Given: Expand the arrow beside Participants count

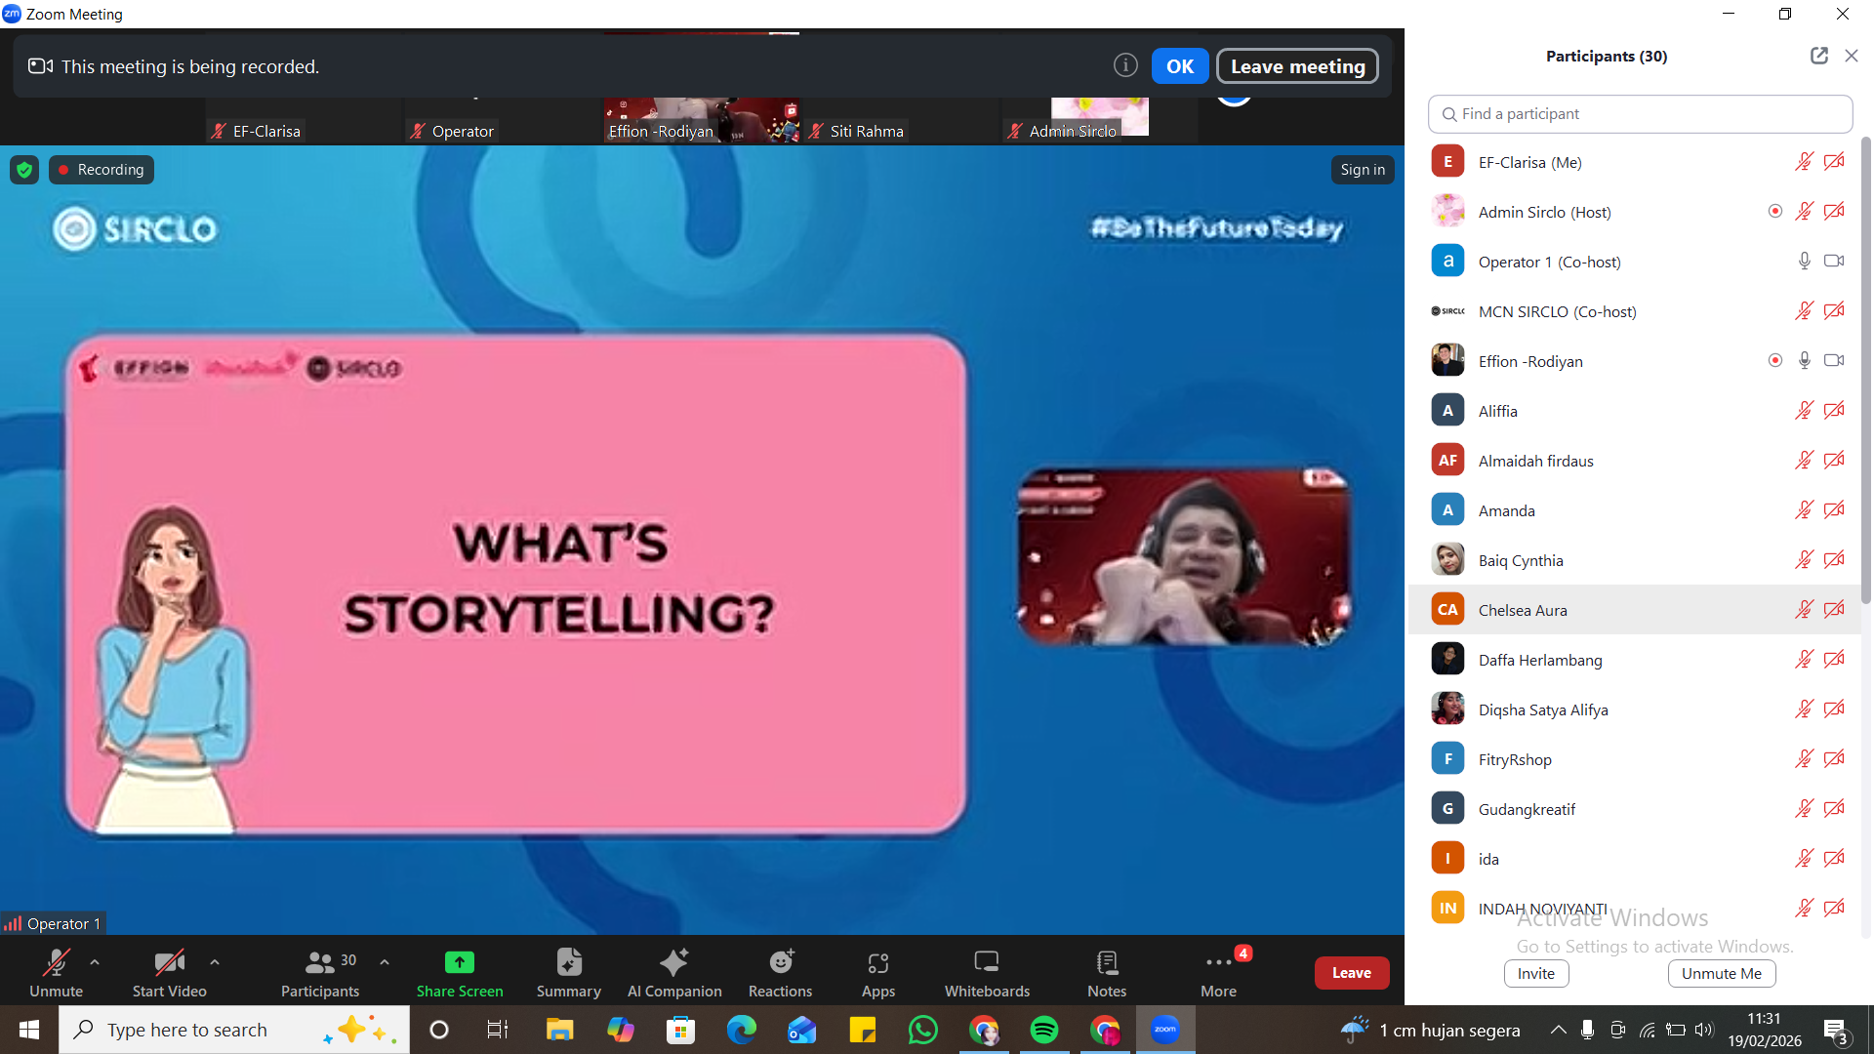Looking at the screenshot, I should pyautogui.click(x=385, y=962).
